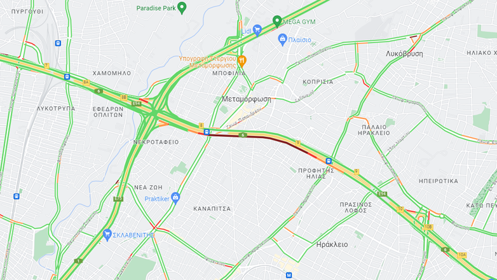This screenshot has height=280, width=497.
Task: Select the train station icon near ΠΥΡΓΟΥΘΙ
Action: (58, 43)
